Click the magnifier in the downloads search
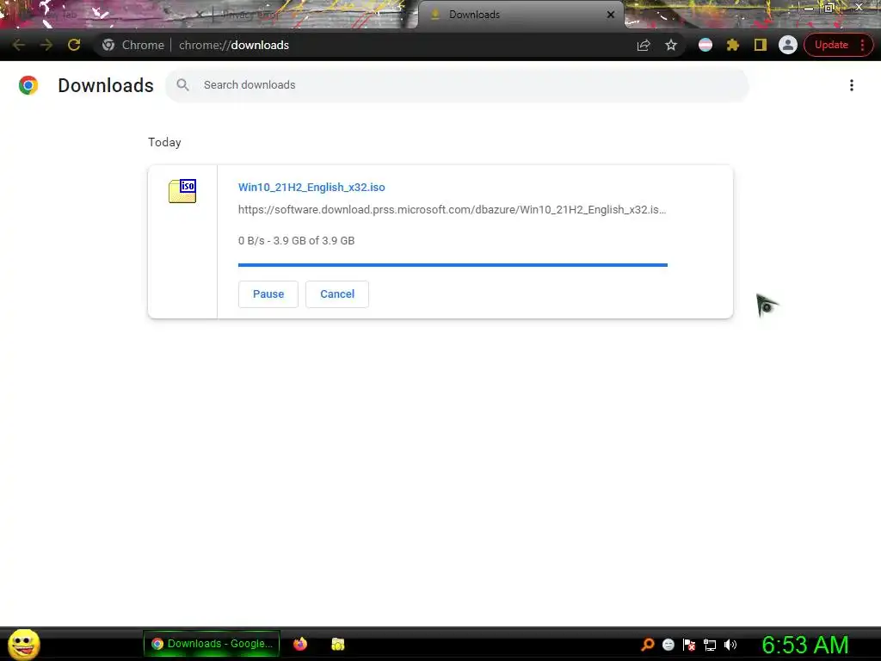 tap(182, 85)
